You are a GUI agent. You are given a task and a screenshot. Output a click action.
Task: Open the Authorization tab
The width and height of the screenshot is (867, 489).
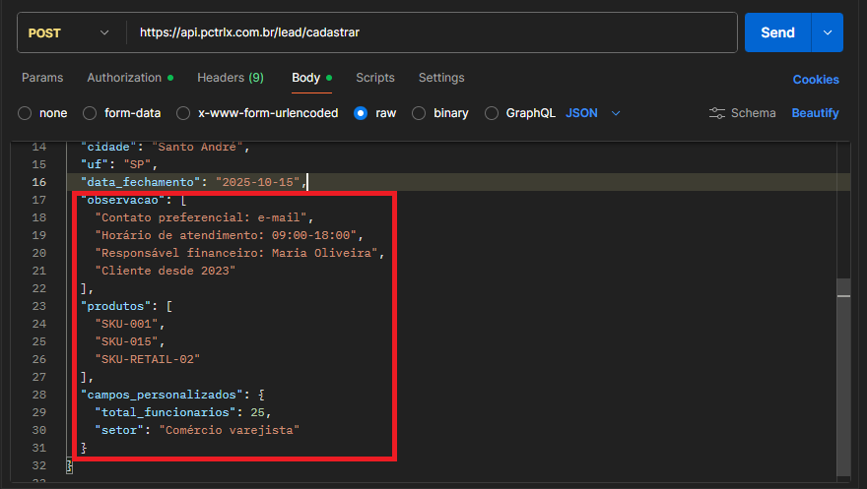(124, 78)
